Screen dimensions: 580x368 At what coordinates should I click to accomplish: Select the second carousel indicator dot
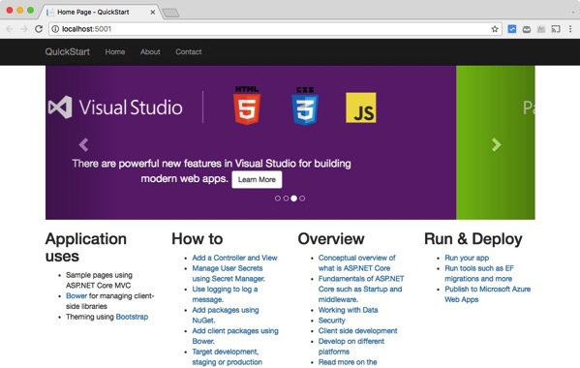pyautogui.click(x=286, y=199)
